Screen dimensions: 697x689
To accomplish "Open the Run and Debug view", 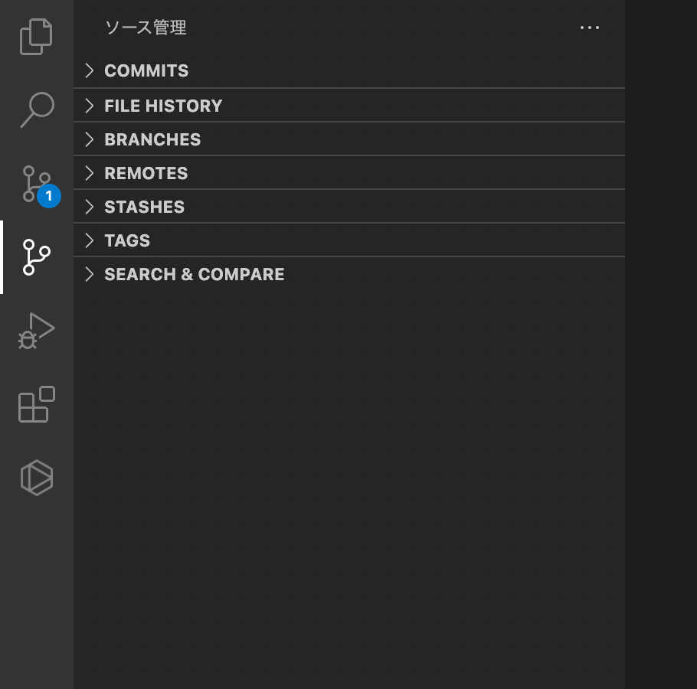I will (36, 330).
